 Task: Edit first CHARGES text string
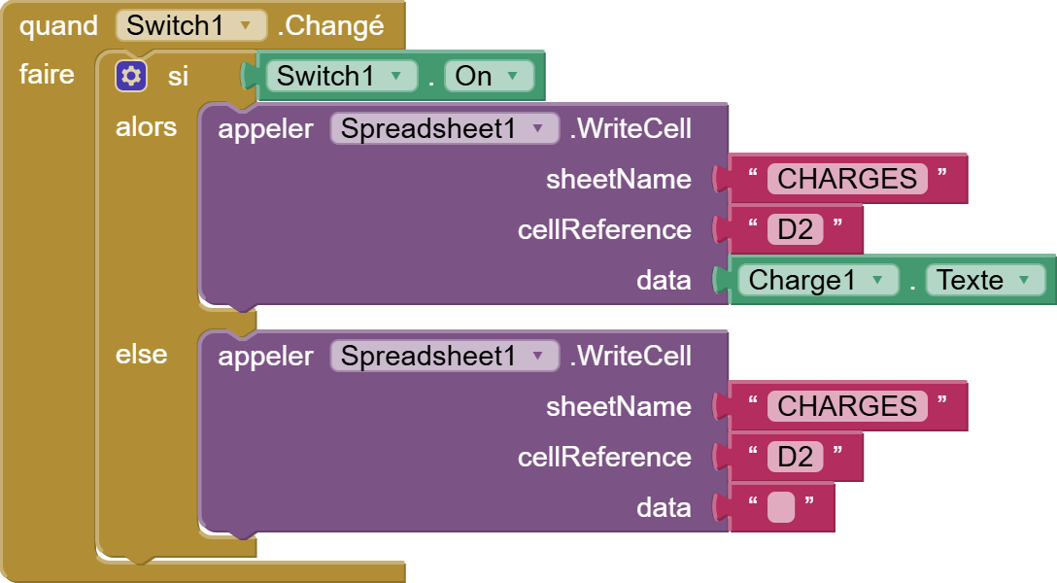[847, 179]
